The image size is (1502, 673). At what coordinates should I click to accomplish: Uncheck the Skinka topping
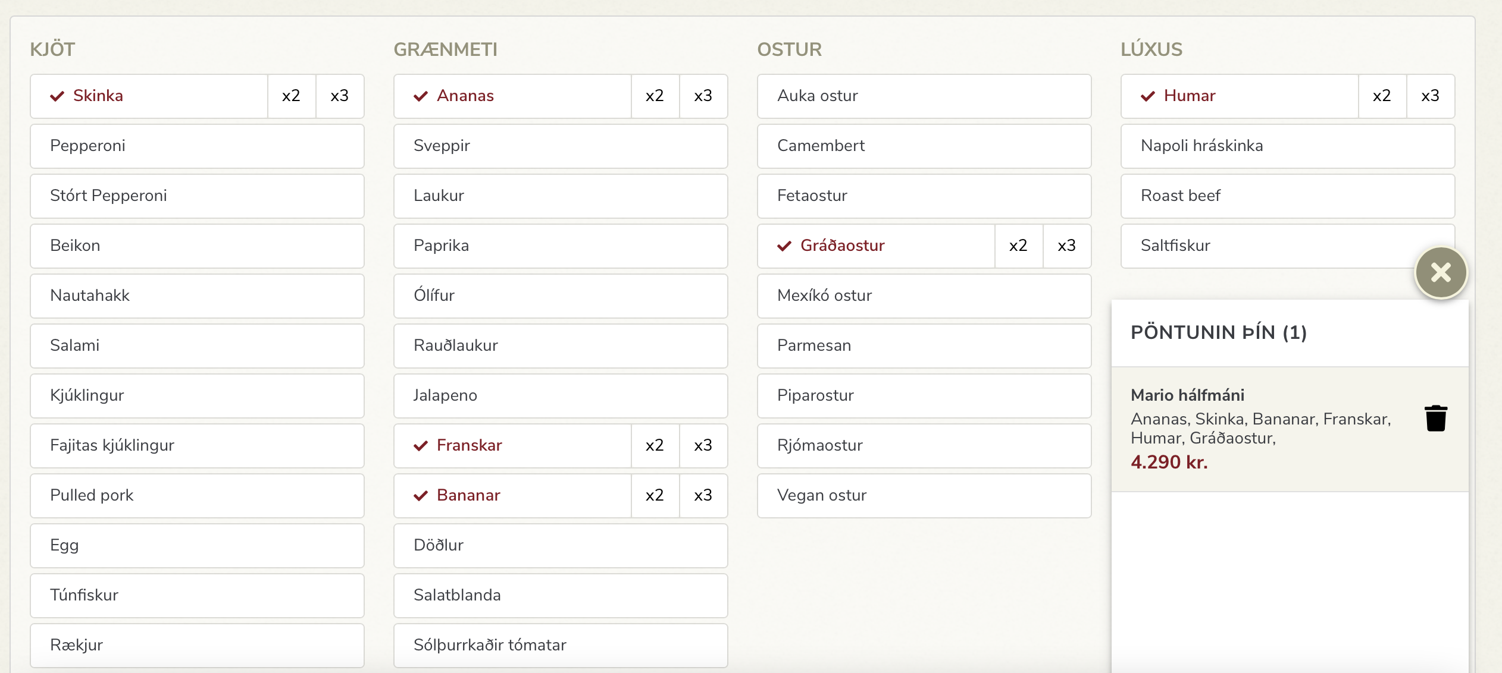click(149, 96)
